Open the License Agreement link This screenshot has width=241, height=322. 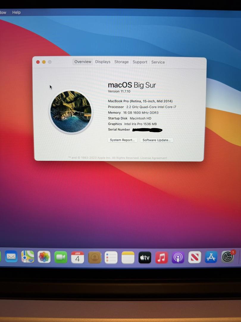(x=154, y=158)
